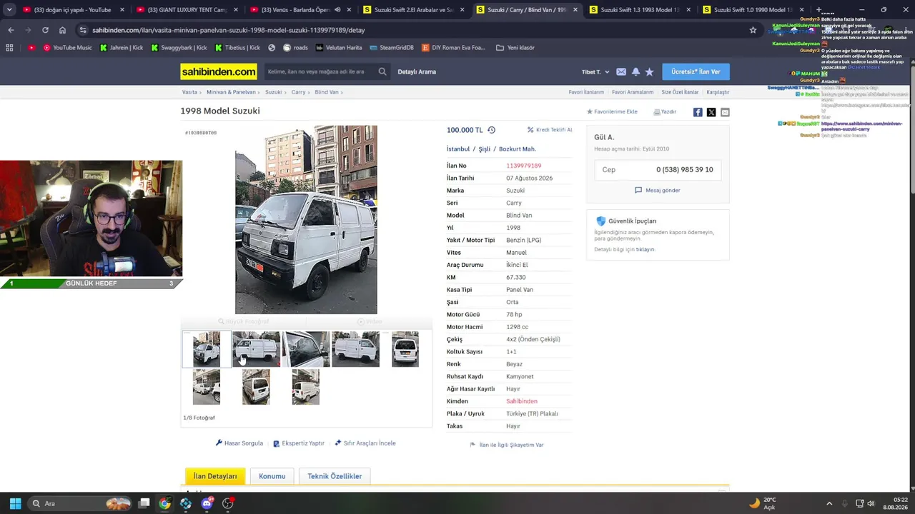Open the browser home page
This screenshot has width=915, height=514.
pos(62,30)
